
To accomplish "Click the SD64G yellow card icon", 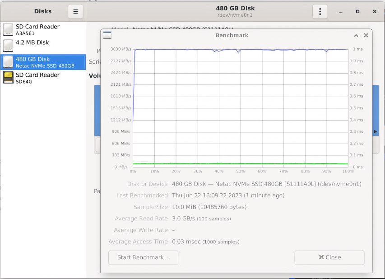I will click(x=8, y=78).
